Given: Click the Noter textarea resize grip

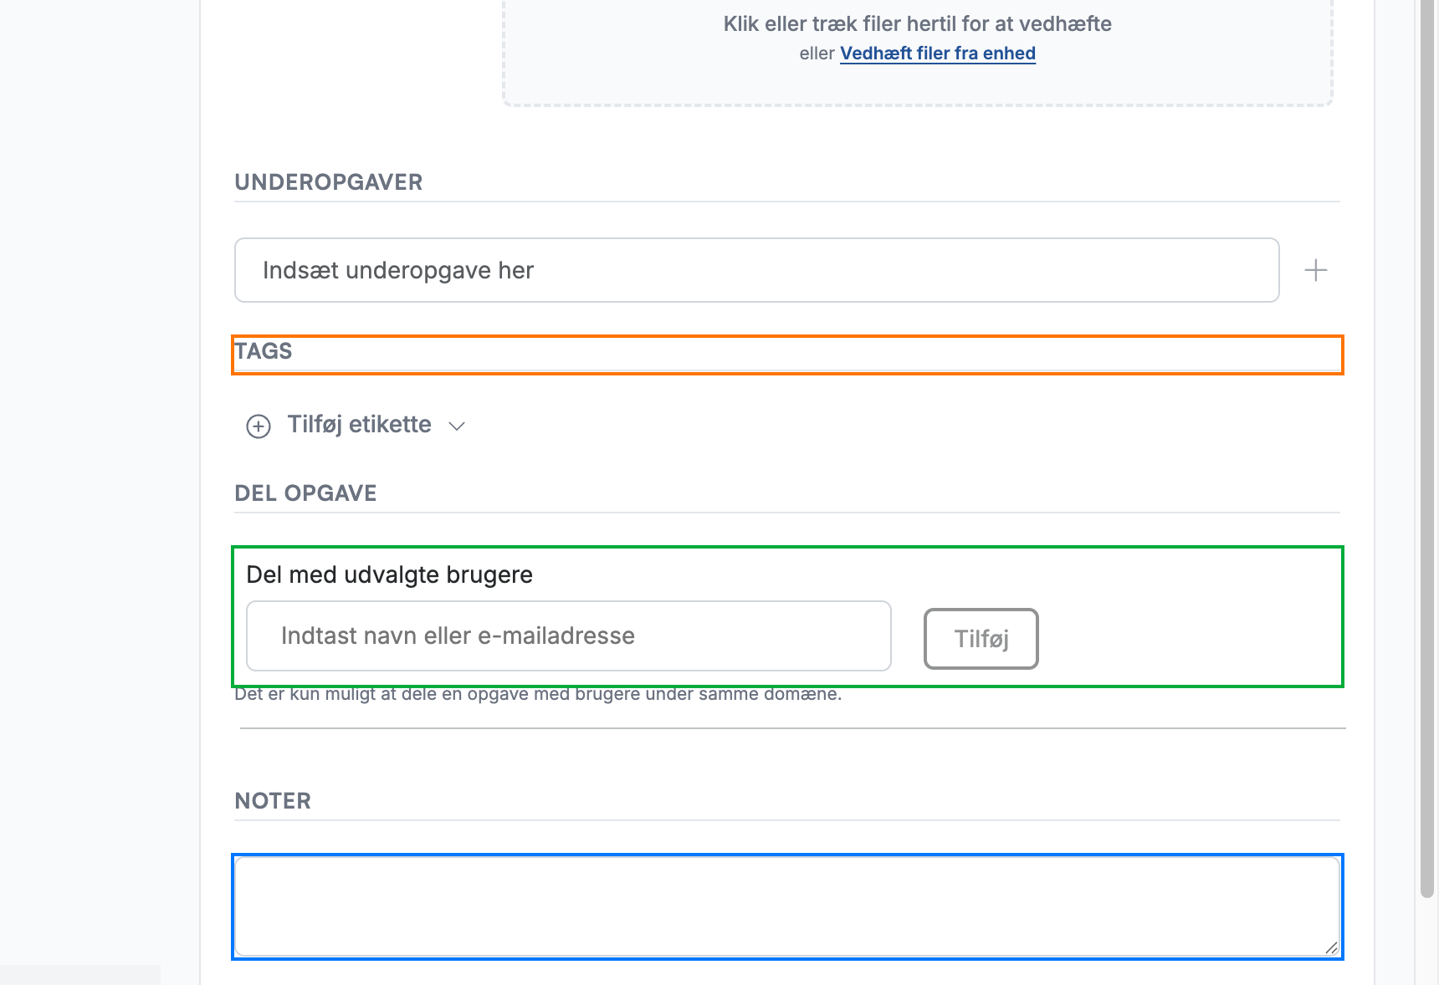Looking at the screenshot, I should point(1331,947).
